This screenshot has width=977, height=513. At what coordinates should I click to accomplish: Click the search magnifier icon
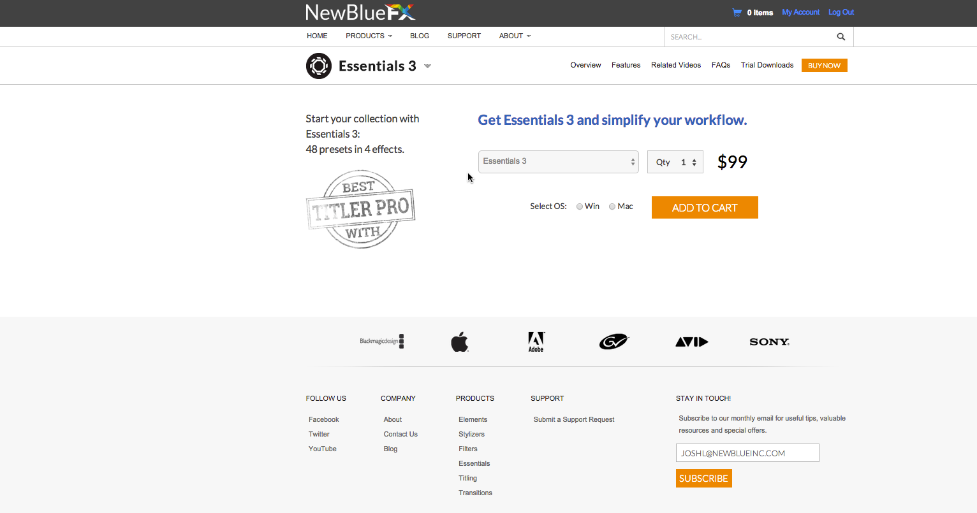(841, 37)
